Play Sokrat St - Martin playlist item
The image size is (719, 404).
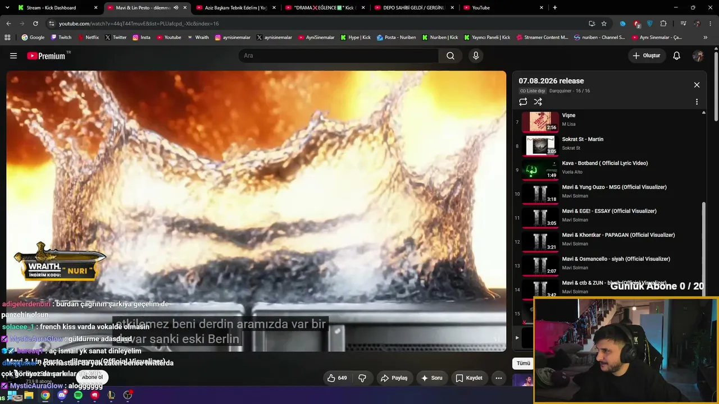[x=607, y=145]
